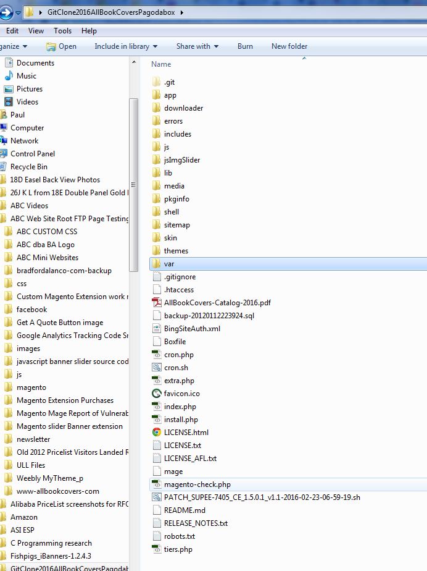Click the Open toolbar button
This screenshot has height=571, width=427.
click(62, 46)
